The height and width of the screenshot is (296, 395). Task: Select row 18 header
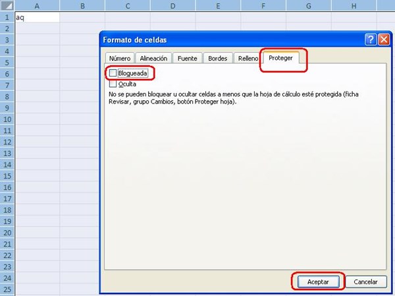(x=7, y=210)
